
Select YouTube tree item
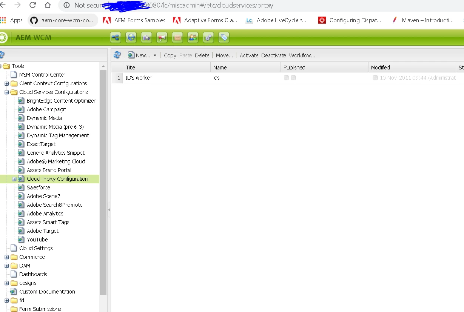[x=37, y=240]
